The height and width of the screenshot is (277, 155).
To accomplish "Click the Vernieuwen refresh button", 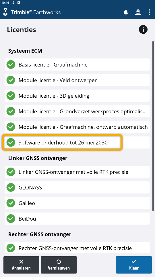I will [x=59, y=265].
